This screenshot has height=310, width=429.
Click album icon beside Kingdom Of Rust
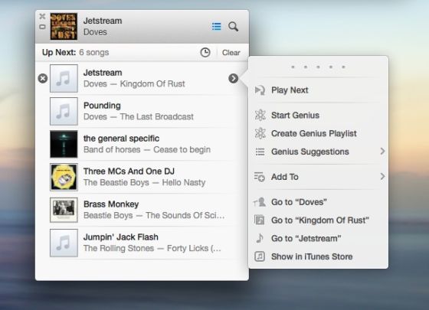pos(260,220)
